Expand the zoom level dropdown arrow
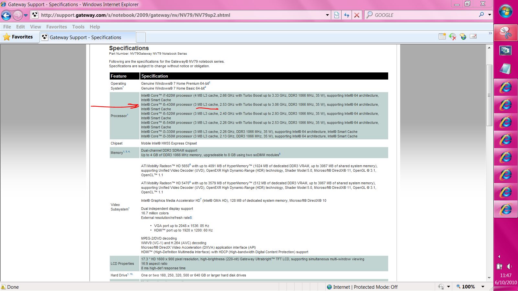The width and height of the screenshot is (518, 291). tap(483, 287)
